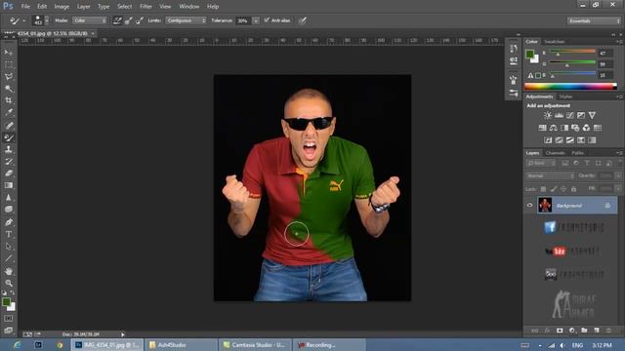The image size is (625, 351).
Task: Select the Sharpen/Blur tool
Action: (x=9, y=197)
